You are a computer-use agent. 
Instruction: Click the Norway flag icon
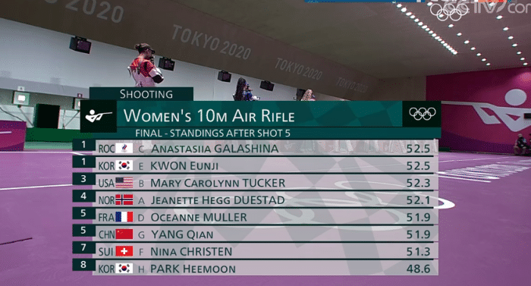124,200
